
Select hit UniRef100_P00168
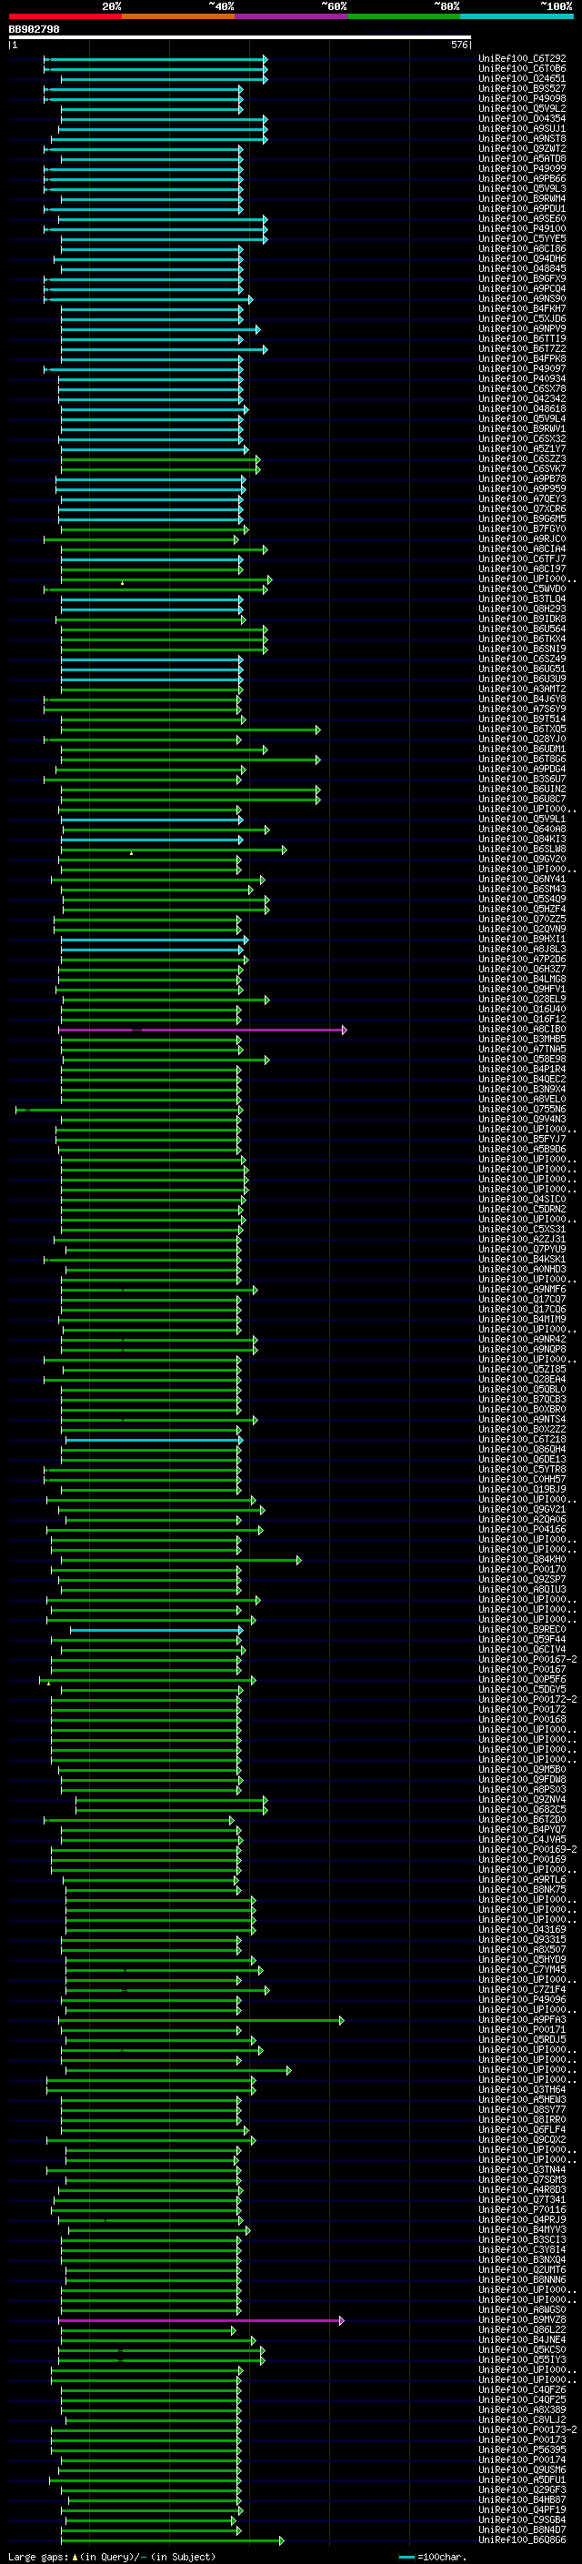click(x=522, y=1720)
